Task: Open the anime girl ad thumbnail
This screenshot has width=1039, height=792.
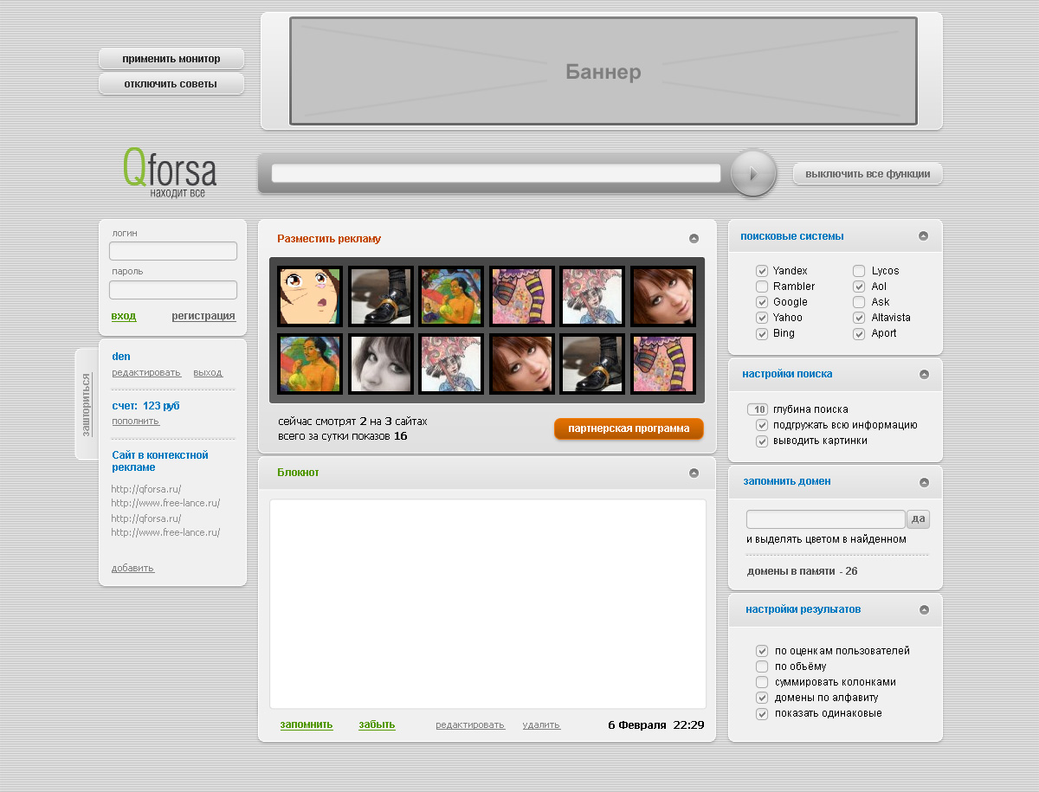Action: (310, 296)
